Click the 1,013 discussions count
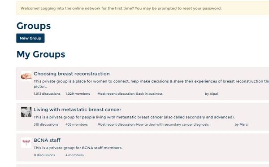 (x=47, y=94)
